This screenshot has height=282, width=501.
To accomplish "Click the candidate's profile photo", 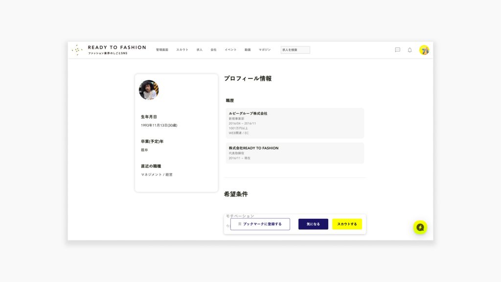I will (x=149, y=90).
